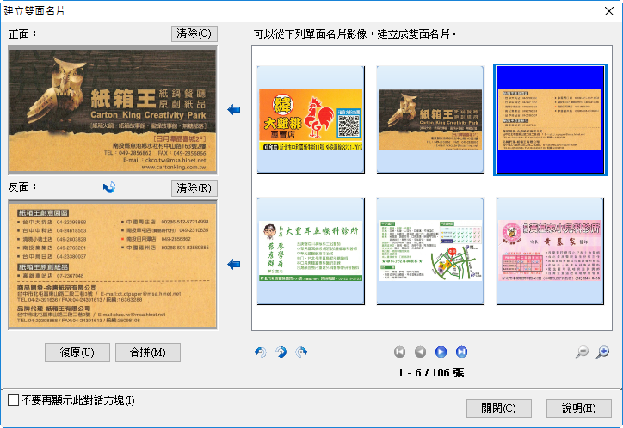Click the arrow to set the front image
Screen dimensions: 623x428
click(234, 109)
